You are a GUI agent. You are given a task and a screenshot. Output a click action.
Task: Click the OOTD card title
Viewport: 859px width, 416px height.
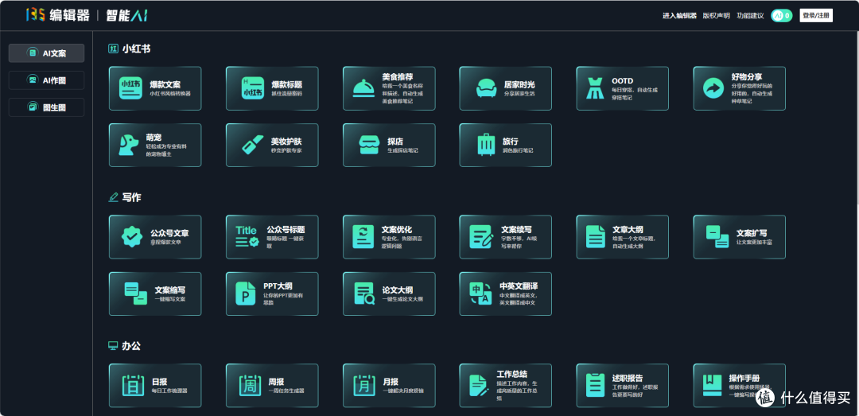click(622, 80)
